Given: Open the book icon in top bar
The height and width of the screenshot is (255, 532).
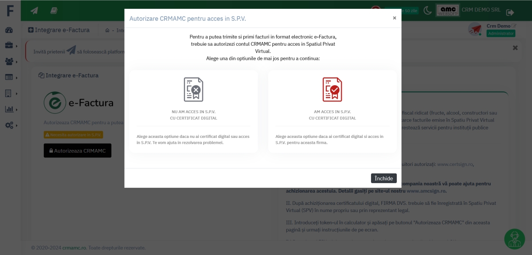Looking at the screenshot, I should [x=54, y=11].
